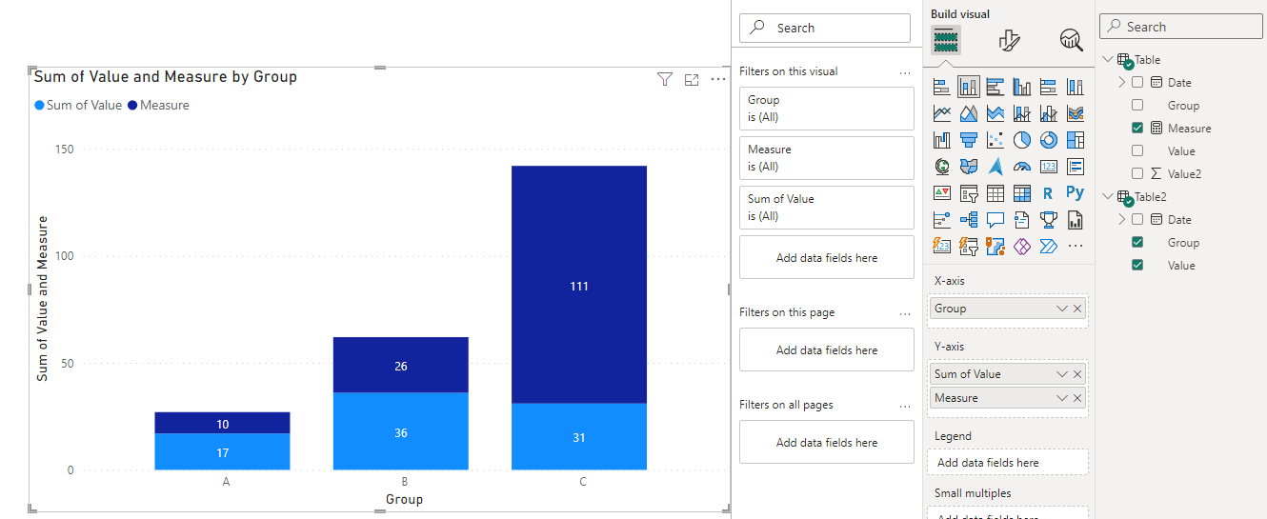Select the Area chart visual
This screenshot has width=1267, height=519.
[x=969, y=113]
